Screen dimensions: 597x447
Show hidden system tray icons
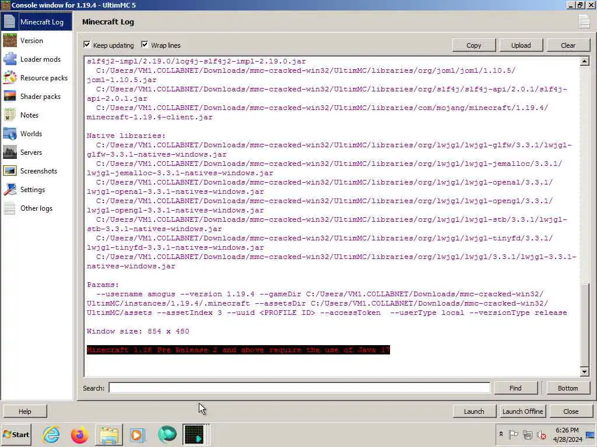pyautogui.click(x=501, y=434)
